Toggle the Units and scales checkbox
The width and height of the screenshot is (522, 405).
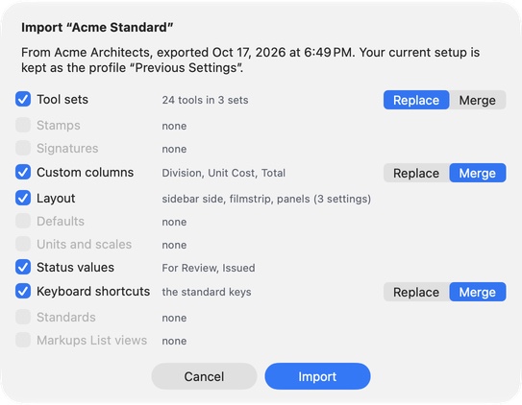click(x=23, y=244)
